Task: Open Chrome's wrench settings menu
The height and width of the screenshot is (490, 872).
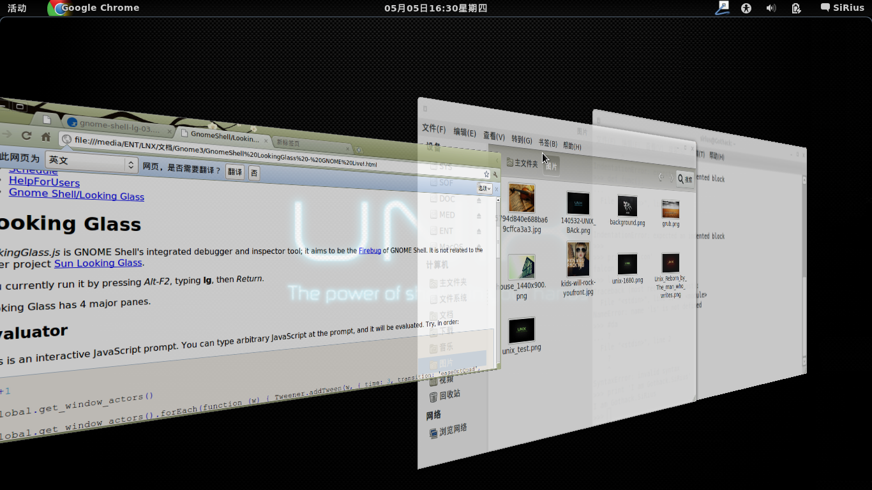Action: [x=495, y=174]
